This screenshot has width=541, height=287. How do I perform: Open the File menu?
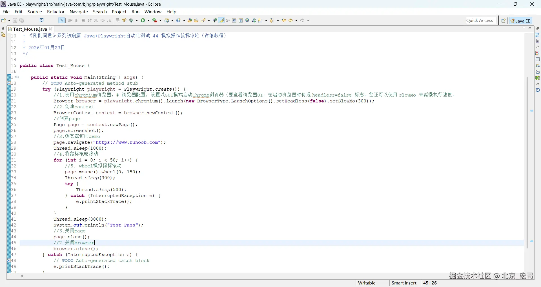coord(6,12)
